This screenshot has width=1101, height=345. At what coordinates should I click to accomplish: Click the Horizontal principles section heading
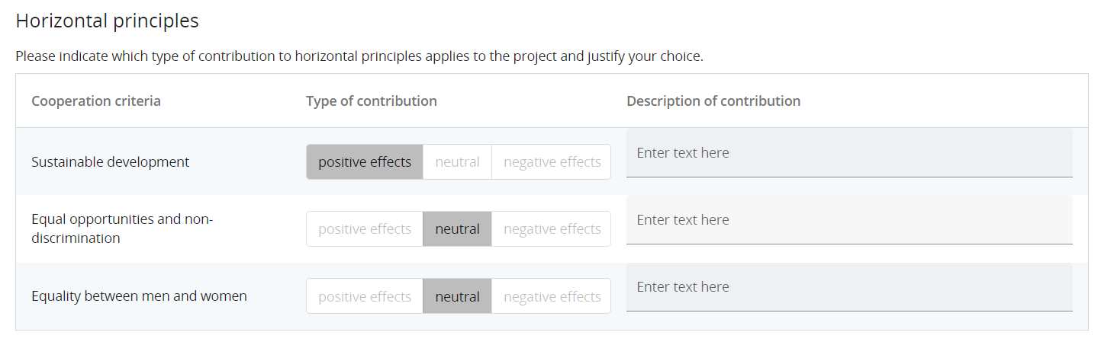click(108, 21)
